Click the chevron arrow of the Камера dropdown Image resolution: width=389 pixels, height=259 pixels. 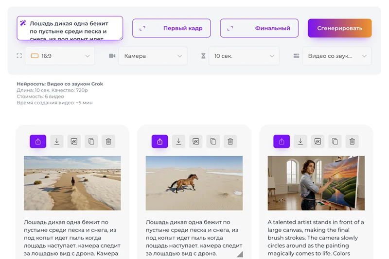click(x=179, y=56)
